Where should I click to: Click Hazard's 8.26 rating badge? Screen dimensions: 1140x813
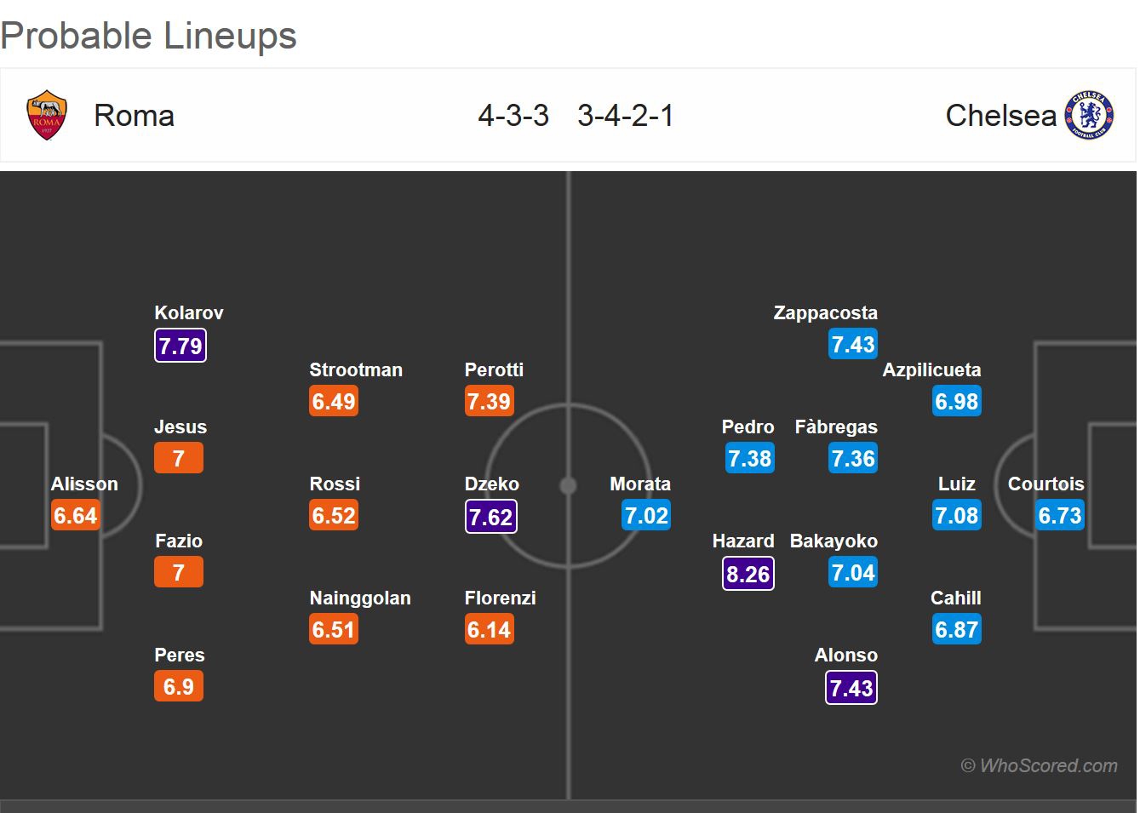(x=748, y=574)
